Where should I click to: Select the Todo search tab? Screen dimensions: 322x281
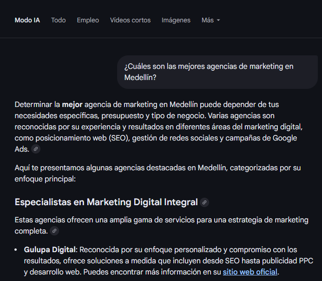(x=58, y=20)
